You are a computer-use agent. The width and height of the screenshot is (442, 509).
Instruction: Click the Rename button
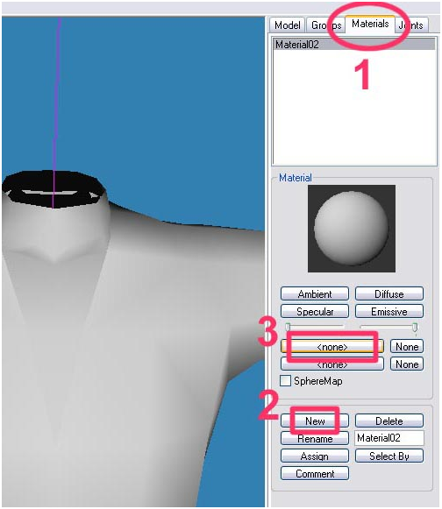315,438
